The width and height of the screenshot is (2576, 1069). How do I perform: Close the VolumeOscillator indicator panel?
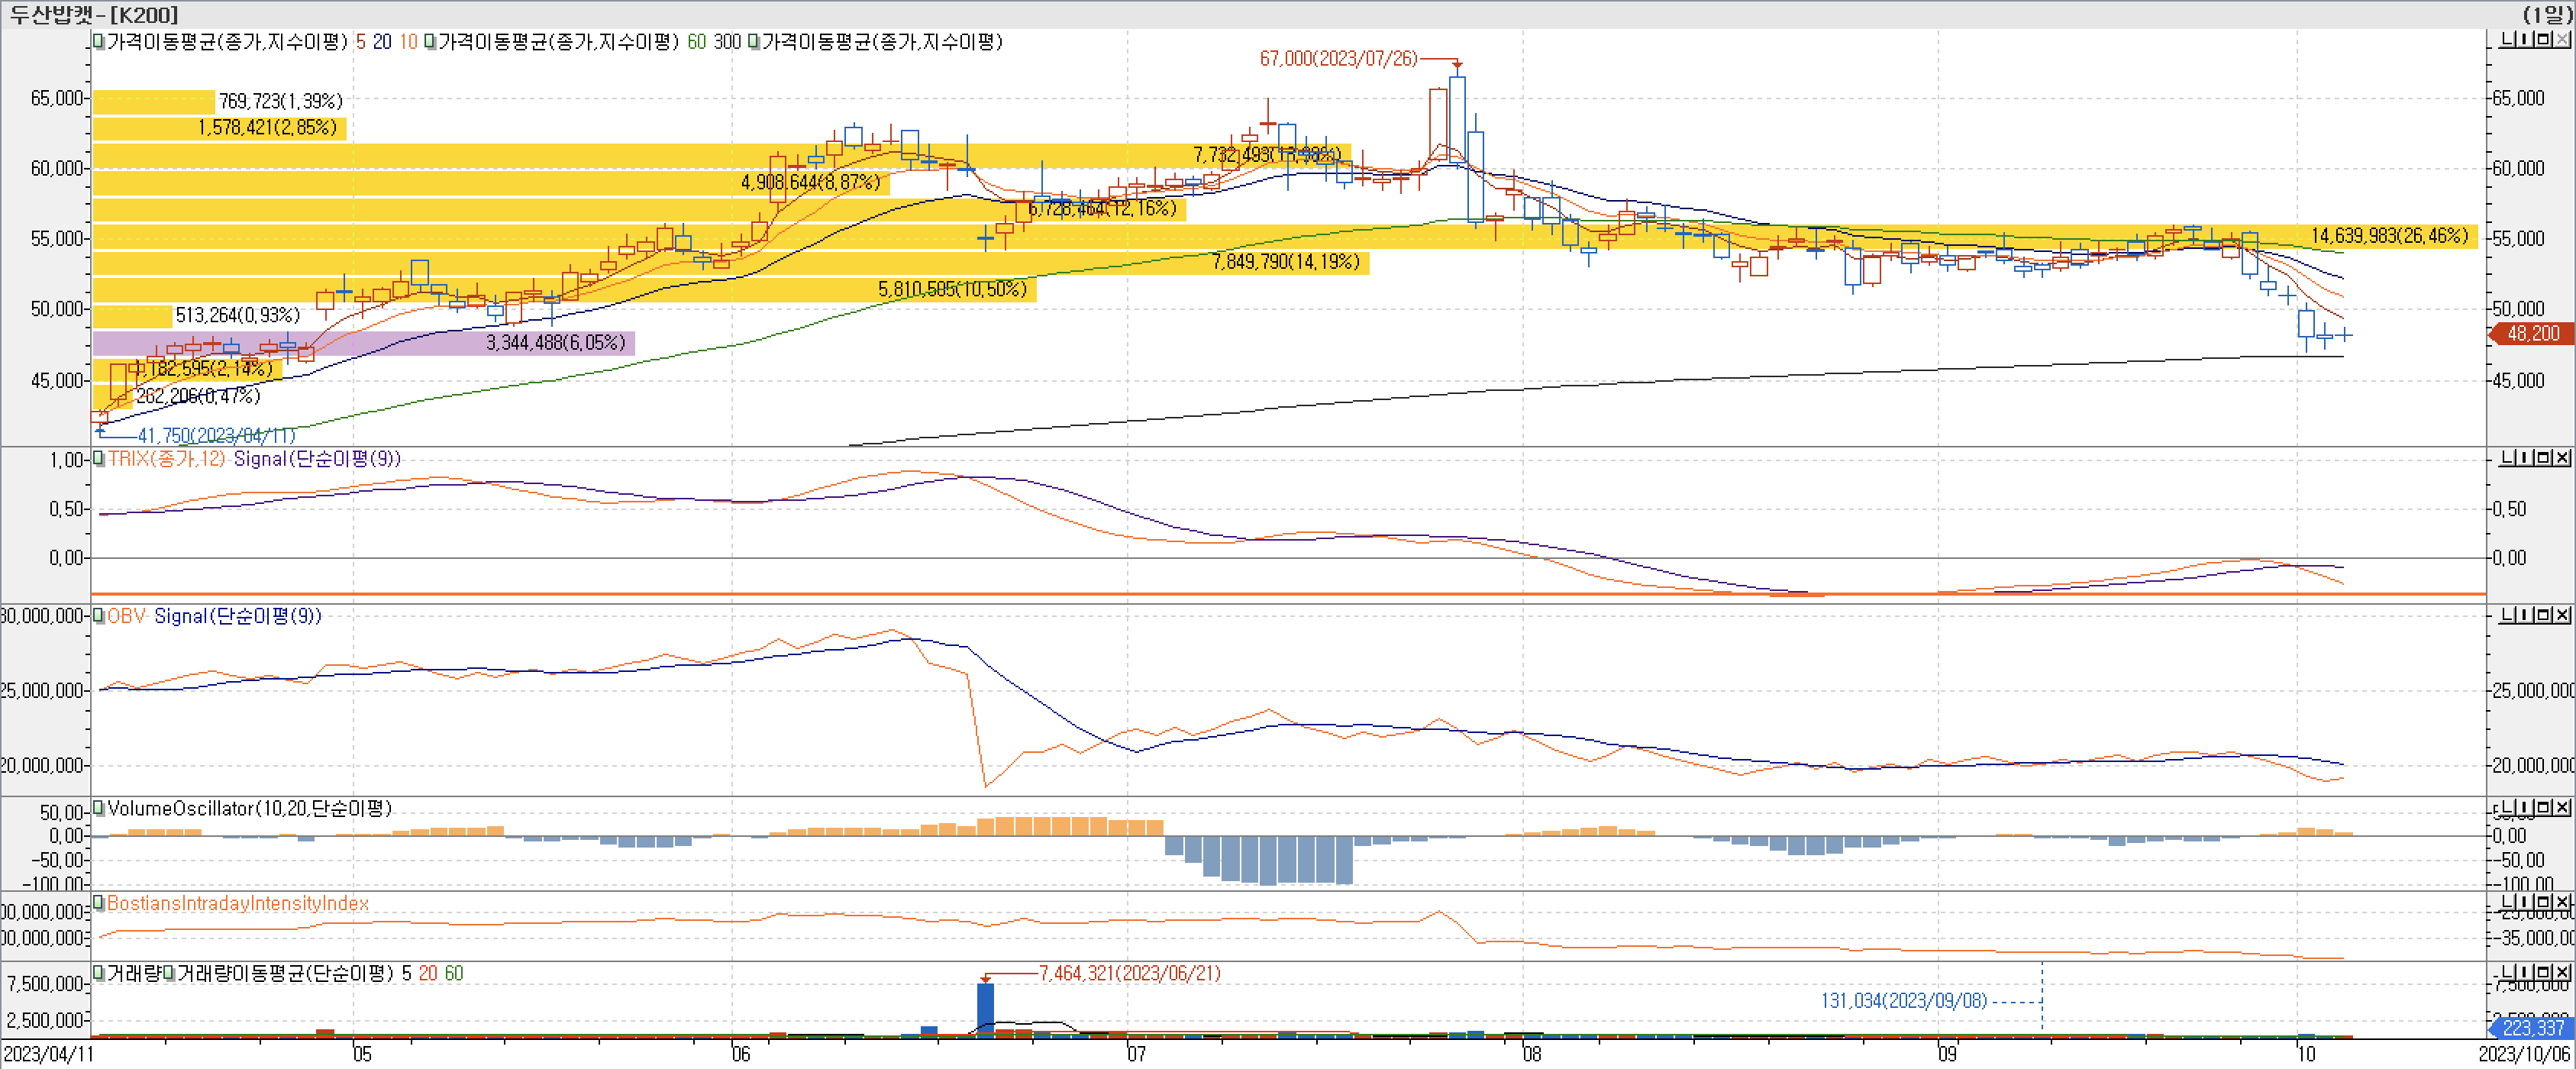tap(2562, 807)
